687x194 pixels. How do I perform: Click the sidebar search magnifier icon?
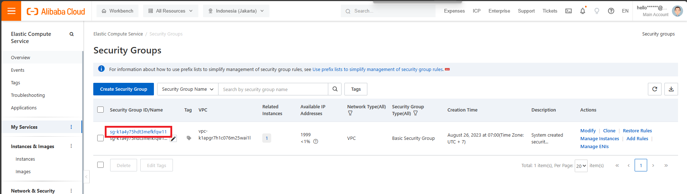pos(71,34)
